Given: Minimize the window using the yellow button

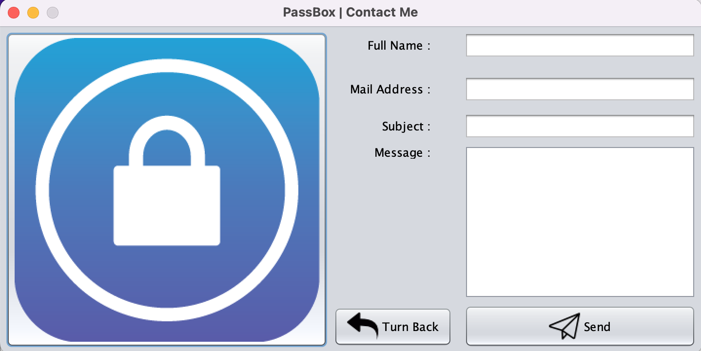Looking at the screenshot, I should pyautogui.click(x=33, y=13).
